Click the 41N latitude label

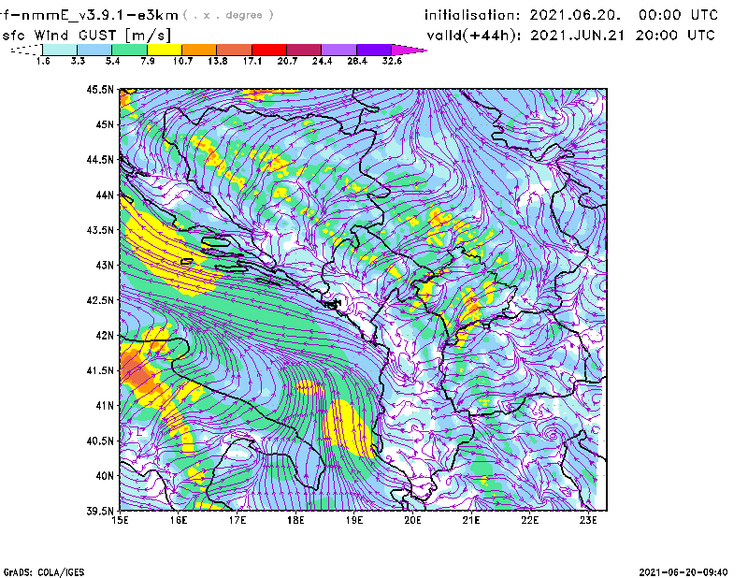(x=105, y=406)
